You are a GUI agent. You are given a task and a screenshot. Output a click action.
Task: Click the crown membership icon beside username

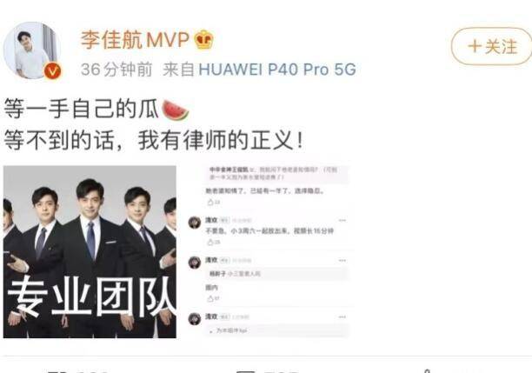point(204,39)
